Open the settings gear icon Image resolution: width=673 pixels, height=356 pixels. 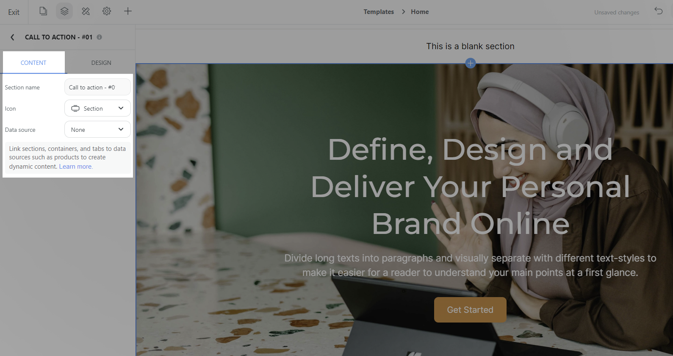(x=107, y=11)
